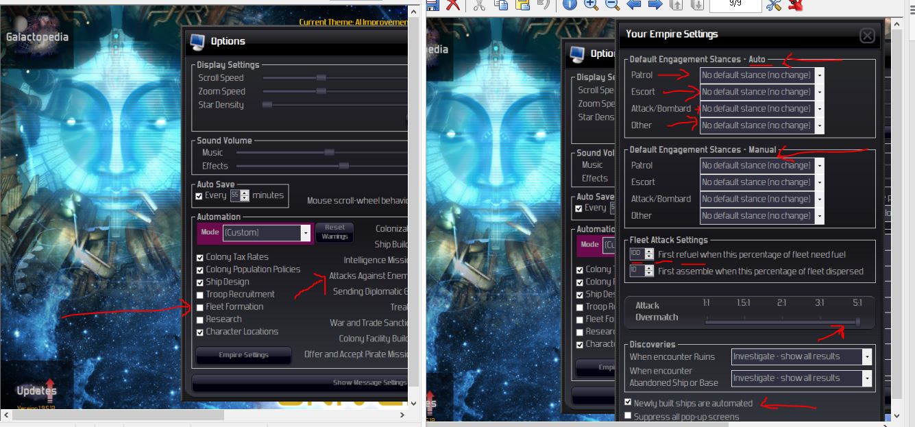
Task: Open the Auto Patrol default stance dropdown
Action: click(761, 75)
